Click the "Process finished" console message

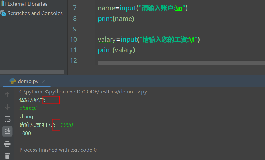pyautogui.click(x=58, y=150)
